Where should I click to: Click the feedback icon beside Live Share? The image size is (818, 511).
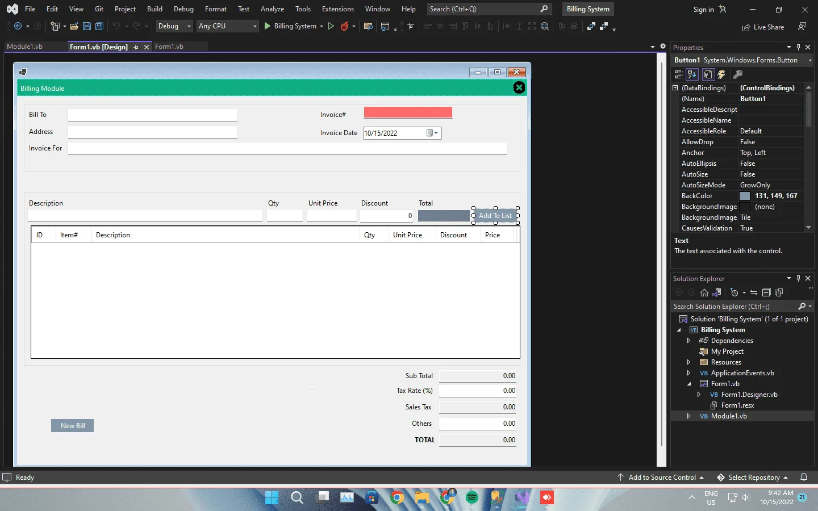click(x=802, y=27)
